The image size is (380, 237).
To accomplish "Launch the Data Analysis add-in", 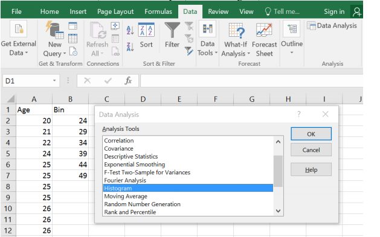I will [332, 26].
